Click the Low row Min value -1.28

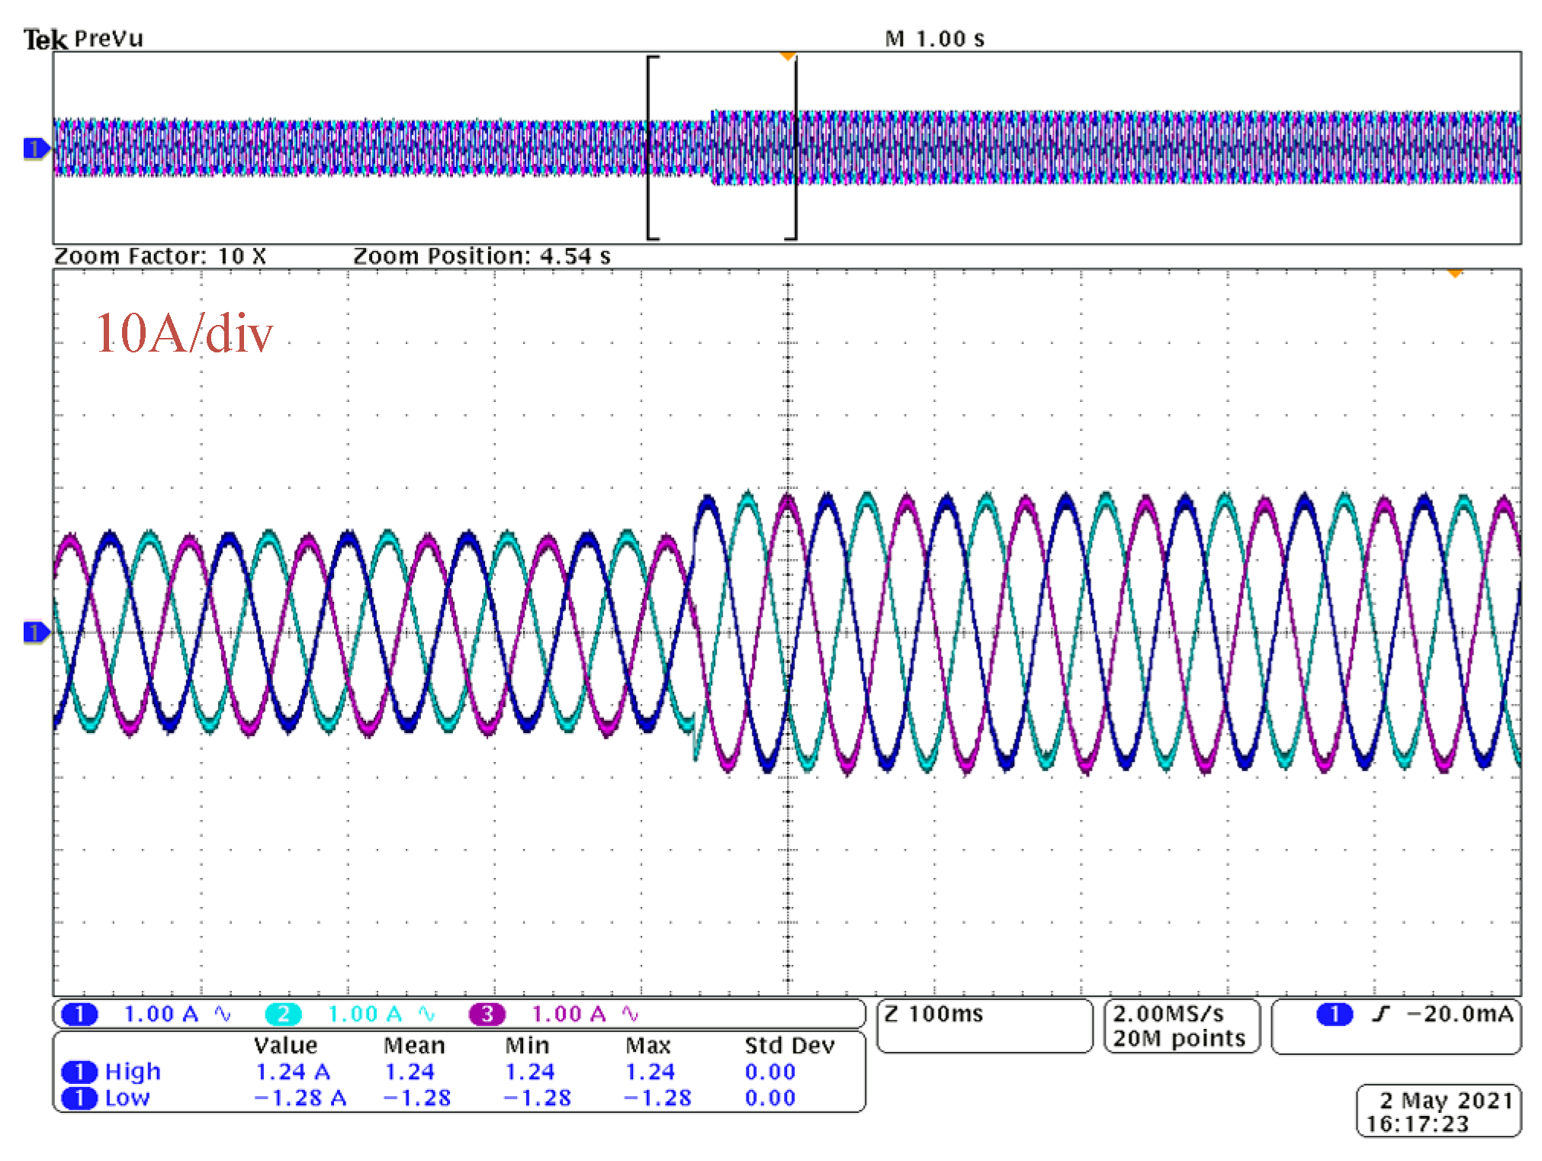pos(537,1098)
